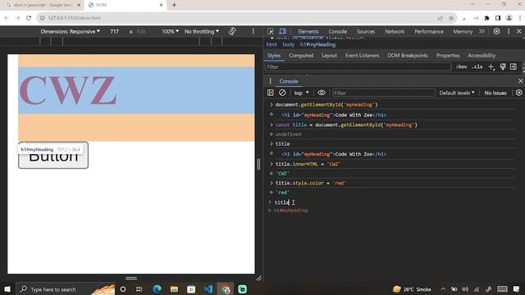Open DevTools customize menu (three dots)
Screen dimensions: 525x295
(x=509, y=31)
